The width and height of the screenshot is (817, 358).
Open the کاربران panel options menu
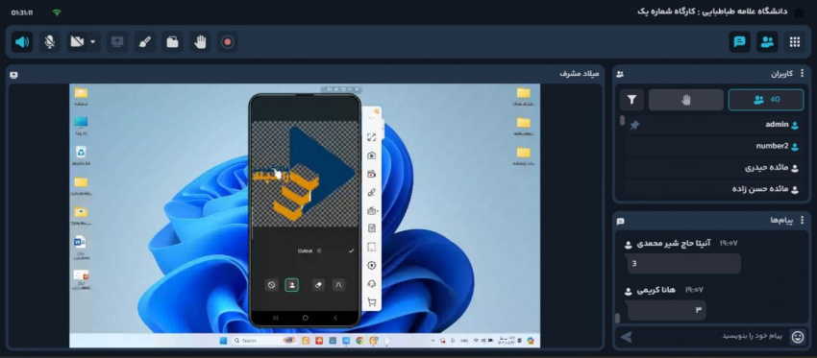tap(803, 74)
